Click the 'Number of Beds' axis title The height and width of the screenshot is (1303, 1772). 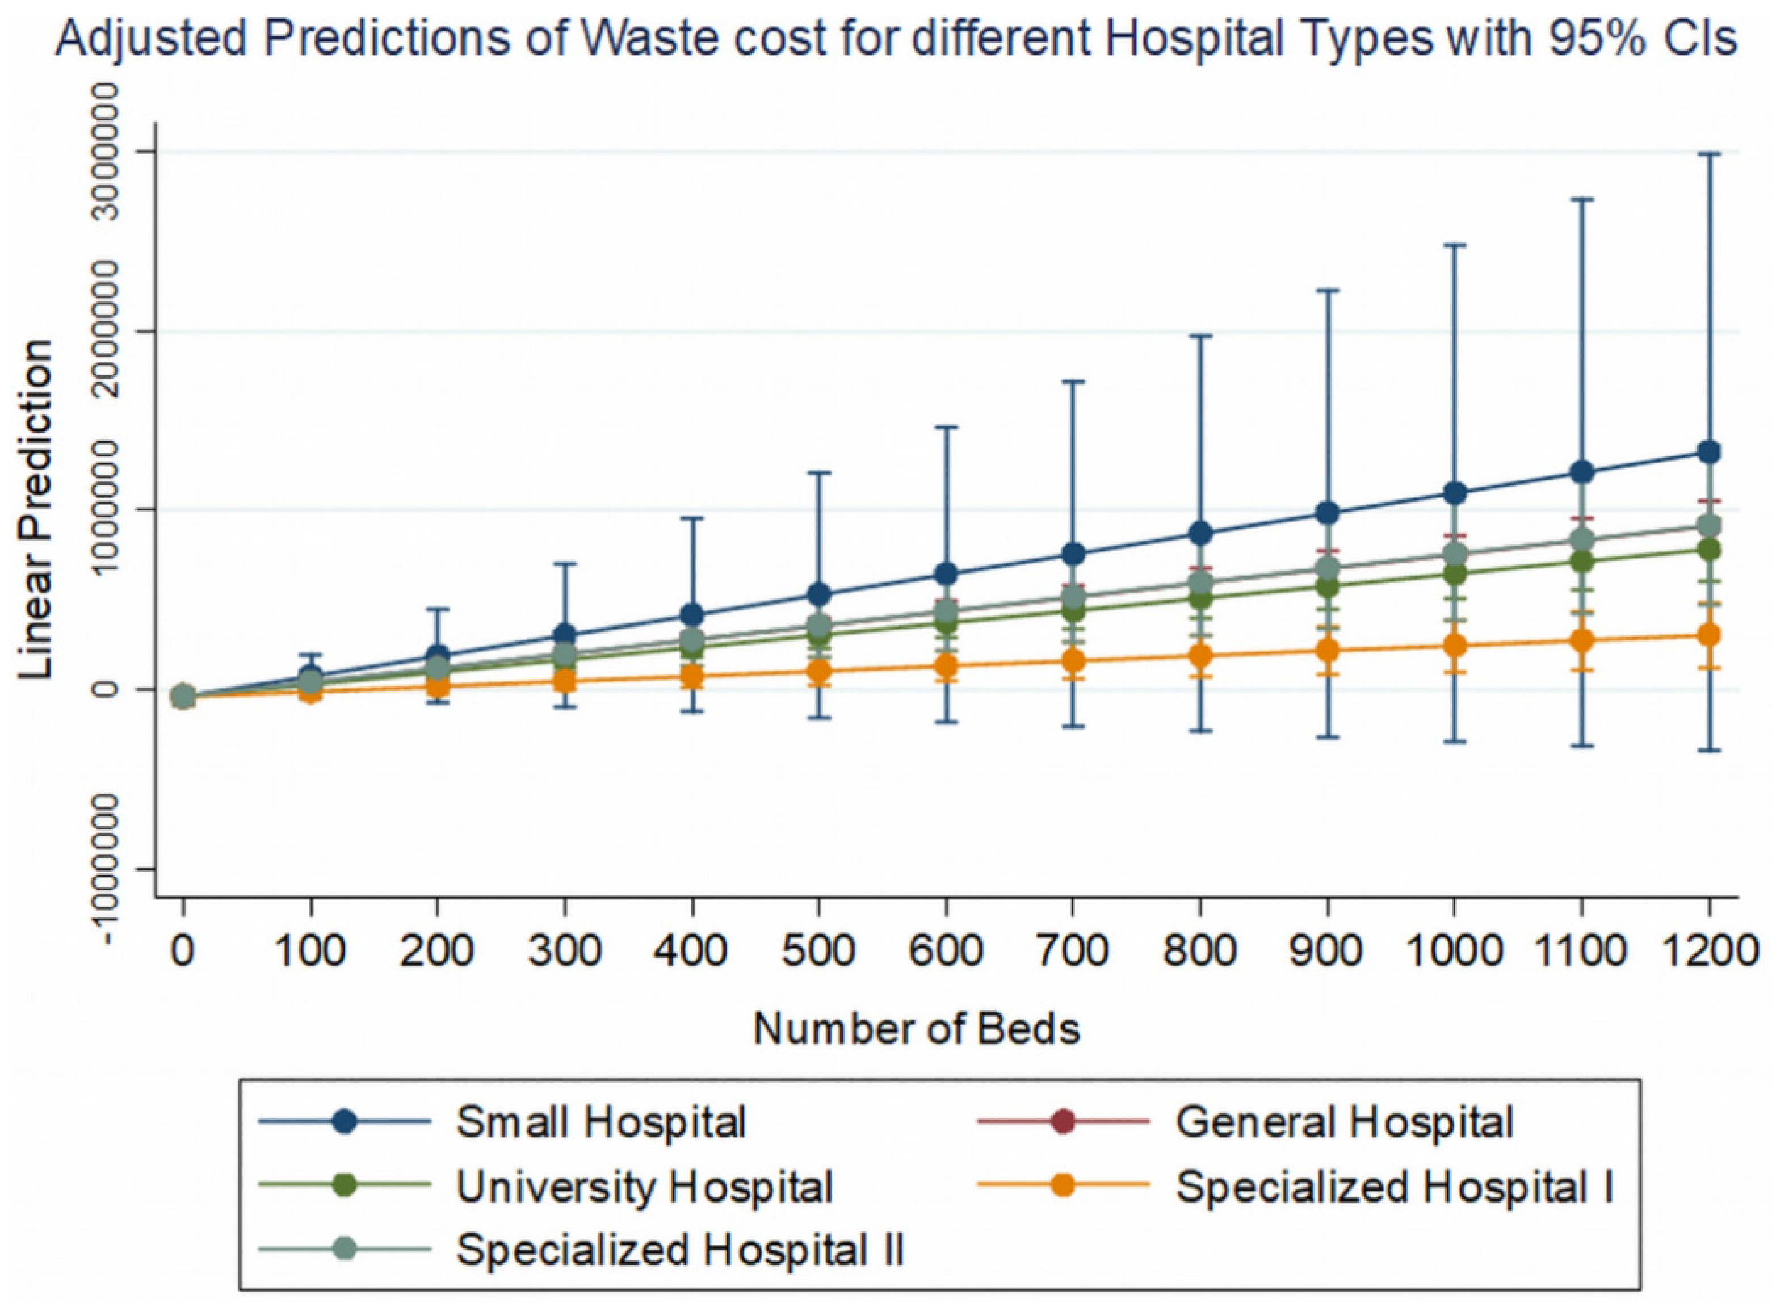click(916, 1029)
